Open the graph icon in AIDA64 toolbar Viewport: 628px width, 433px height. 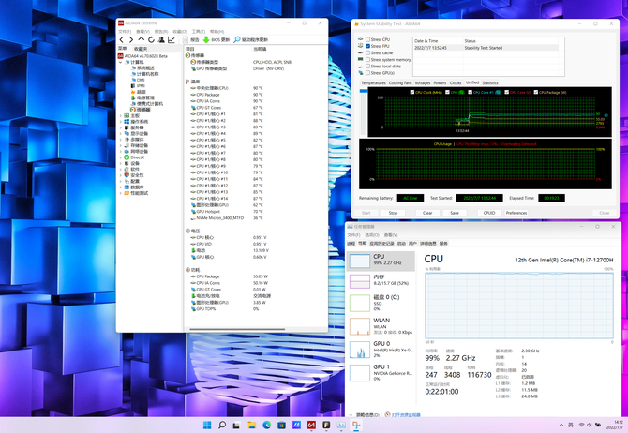tap(172, 40)
